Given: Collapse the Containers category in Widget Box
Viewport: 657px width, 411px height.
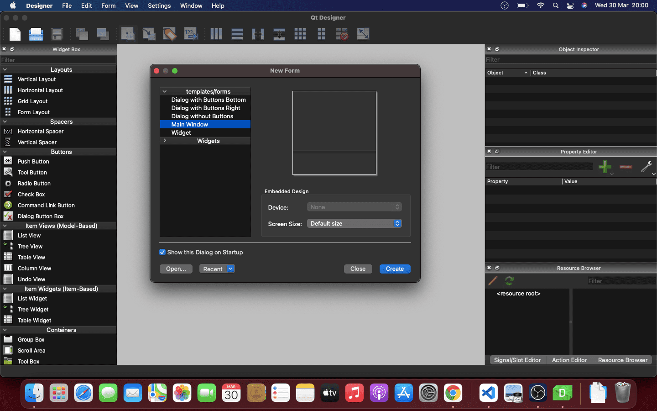Looking at the screenshot, I should [5, 330].
